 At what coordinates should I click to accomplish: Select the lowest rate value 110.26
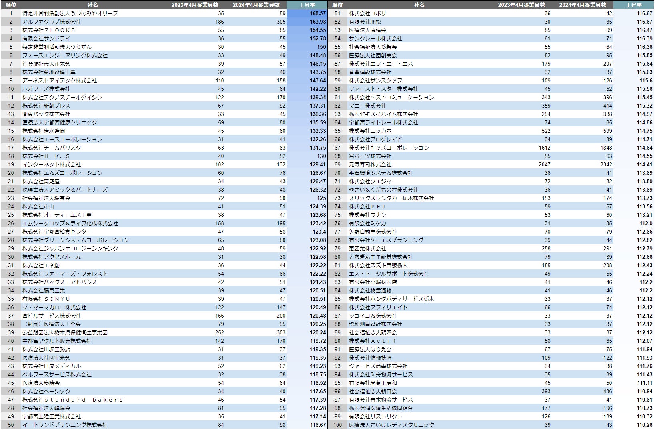(644, 425)
